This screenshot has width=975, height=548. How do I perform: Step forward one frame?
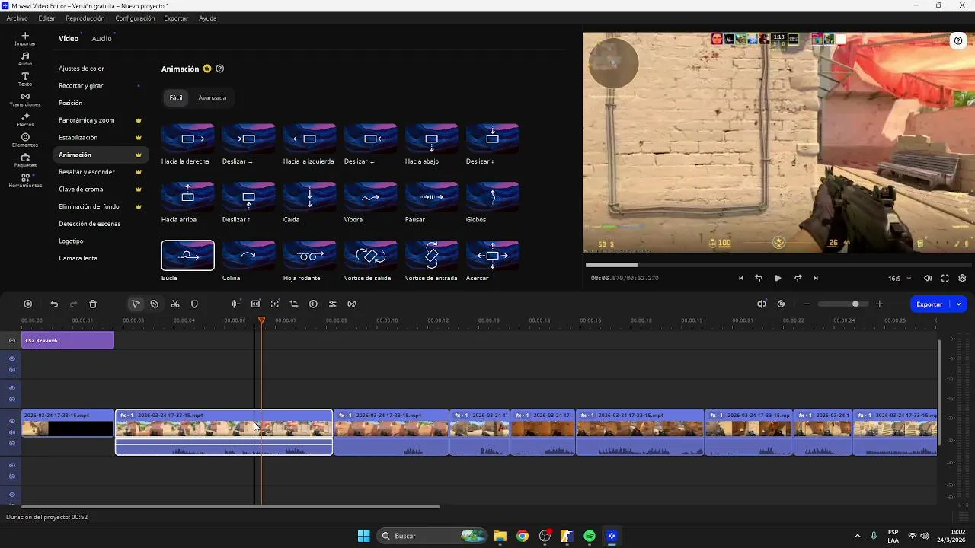(798, 279)
